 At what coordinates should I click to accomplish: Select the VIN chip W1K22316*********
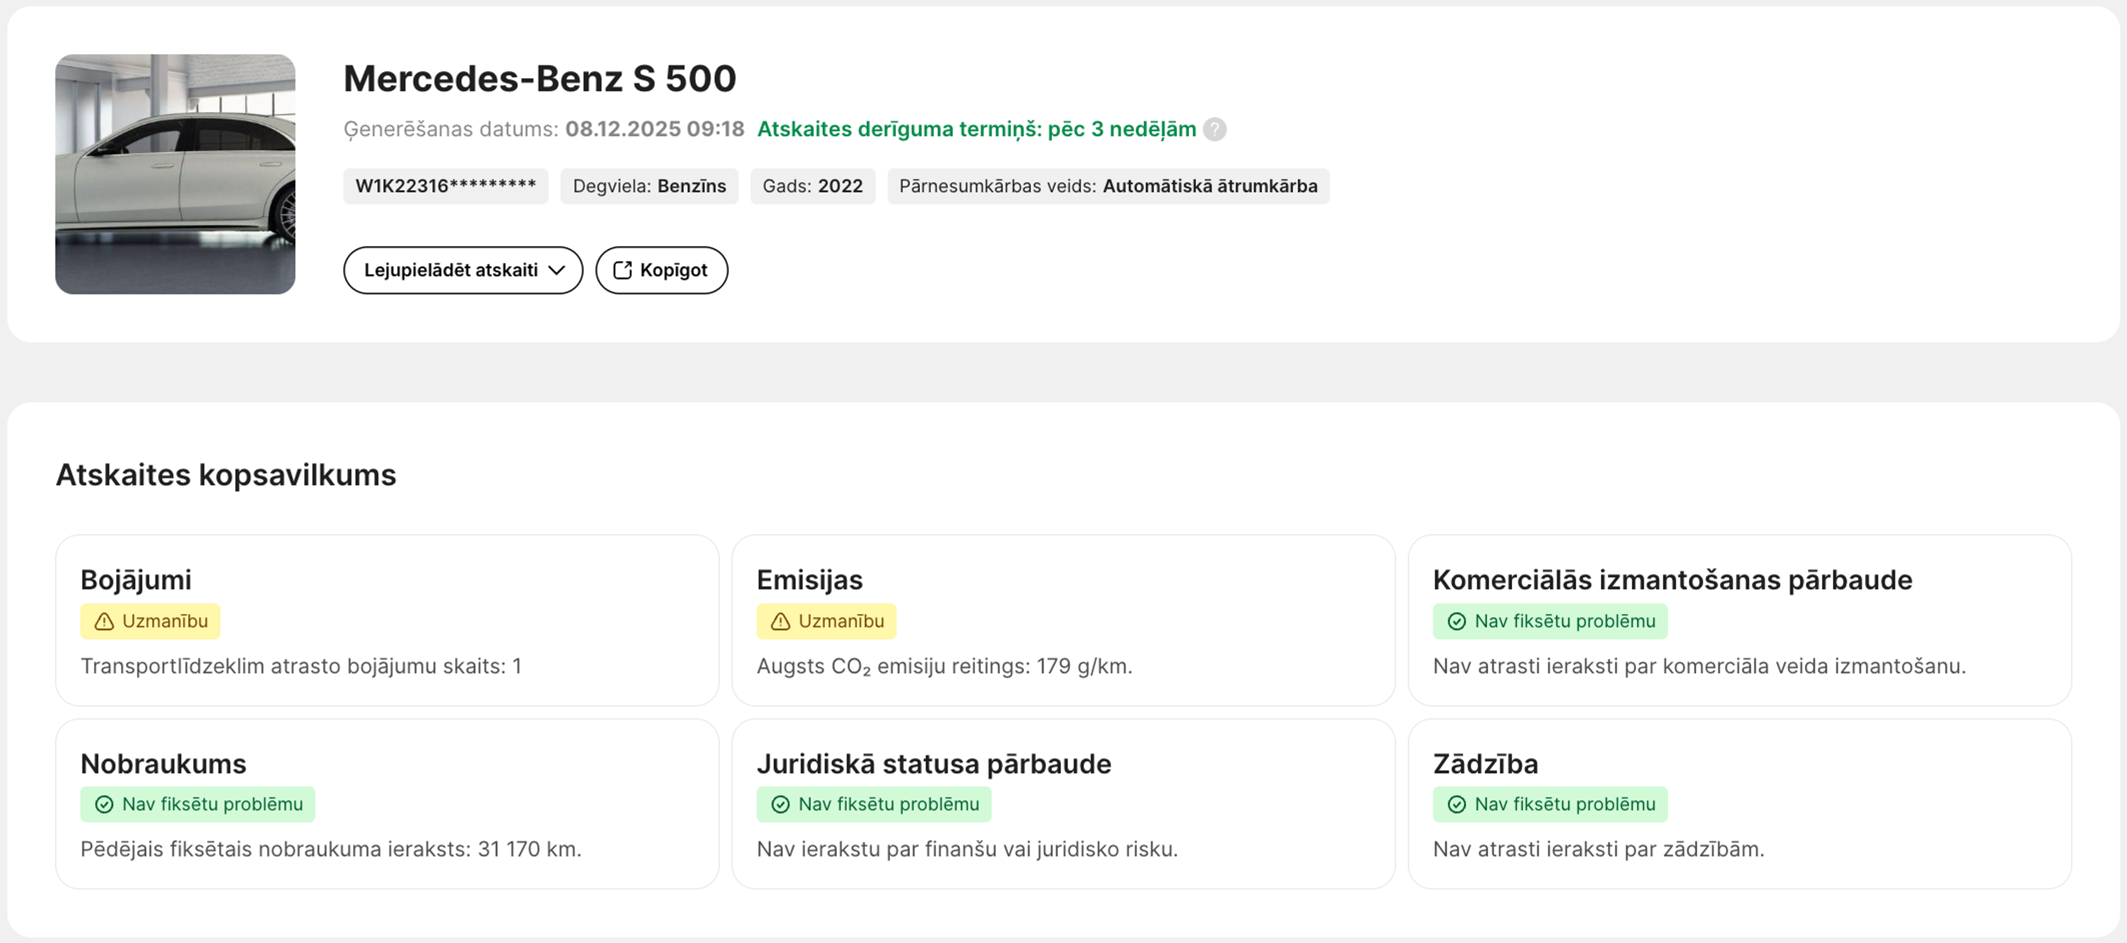point(446,186)
